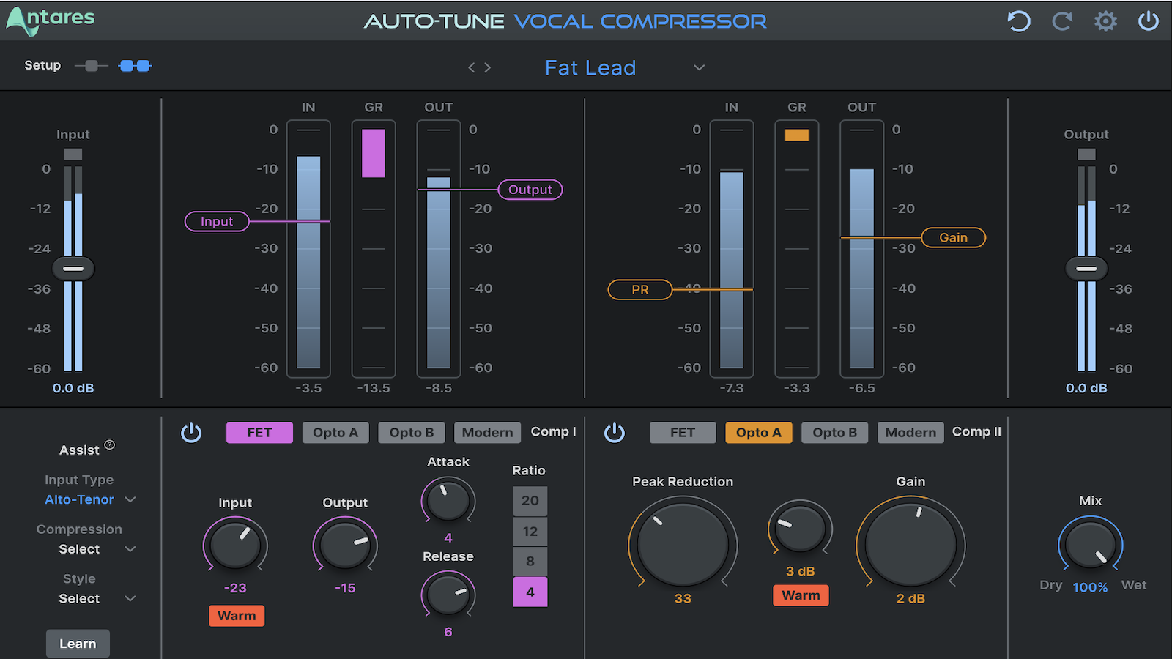Toggle the Comp I power switch
This screenshot has width=1172, height=659.
[191, 433]
